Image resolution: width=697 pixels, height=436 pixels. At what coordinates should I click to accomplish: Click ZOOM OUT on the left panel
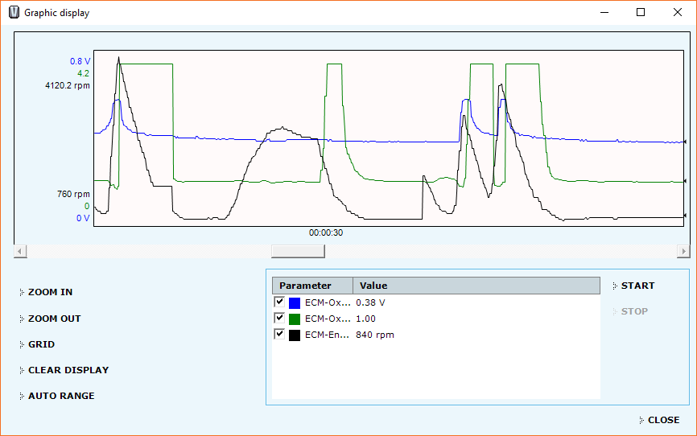click(x=54, y=319)
